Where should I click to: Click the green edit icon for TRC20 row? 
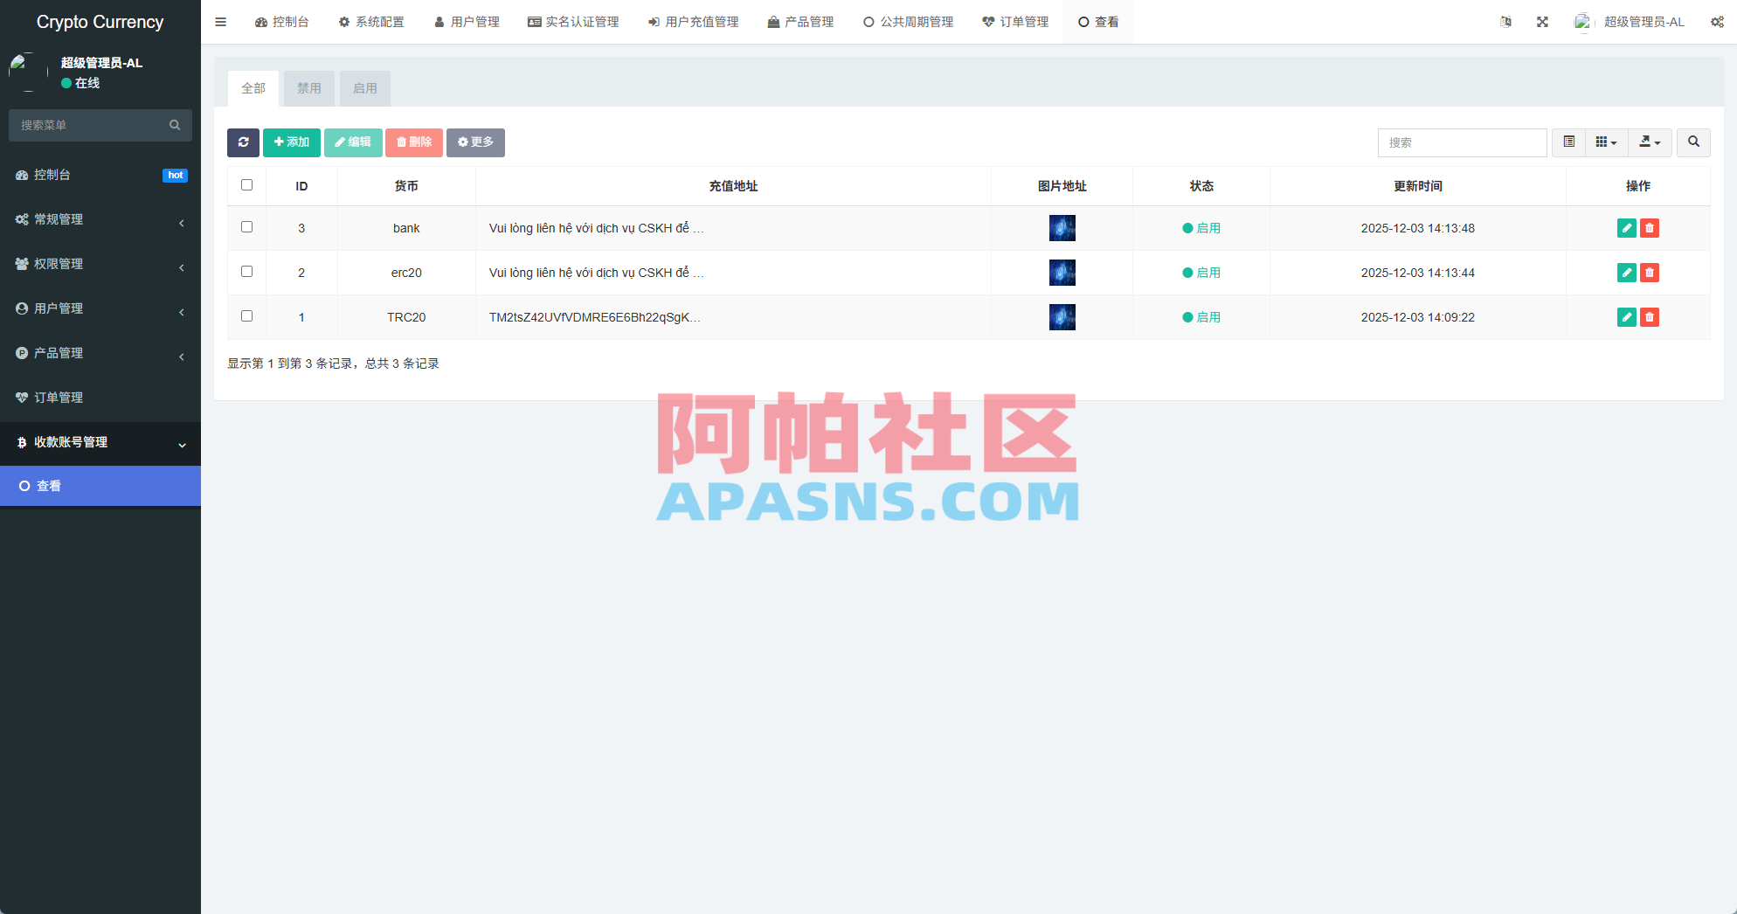1626,317
